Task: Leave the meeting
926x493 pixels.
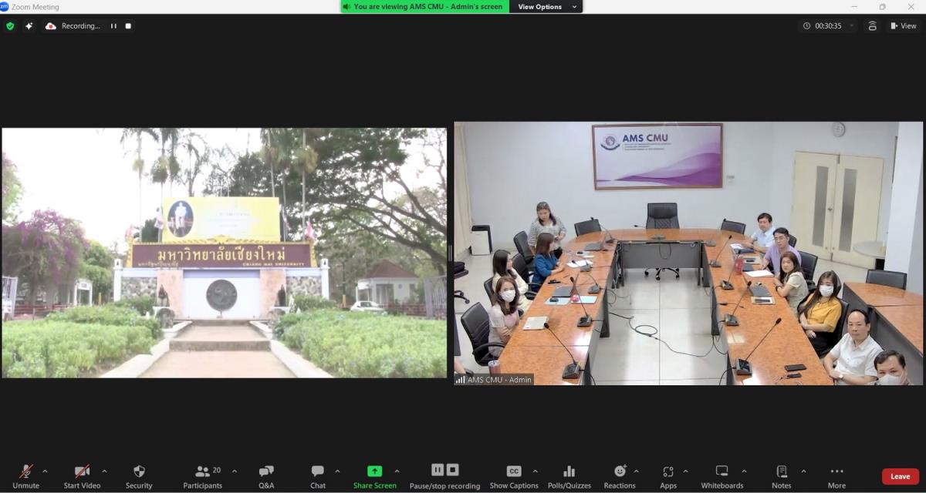Action: point(900,476)
